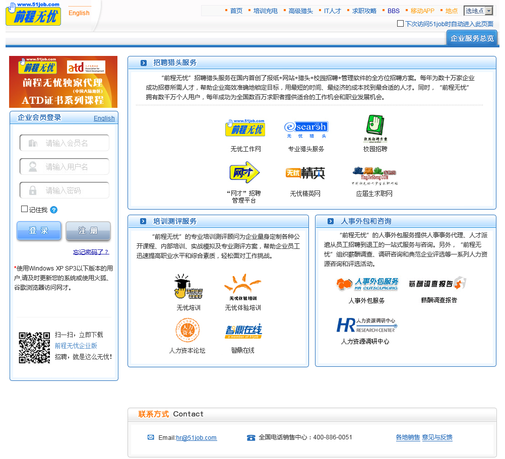This screenshot has width=505, height=459.
Task: Focus the 请输入用户名 username field
Action: pyautogui.click(x=65, y=167)
